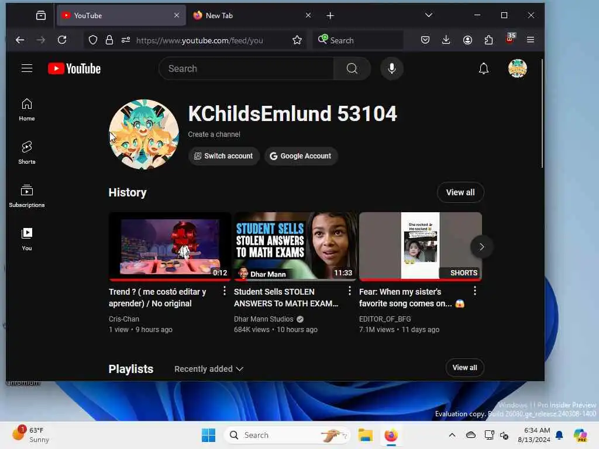Open Firefox account icon
This screenshot has width=599, height=449.
[x=467, y=40]
